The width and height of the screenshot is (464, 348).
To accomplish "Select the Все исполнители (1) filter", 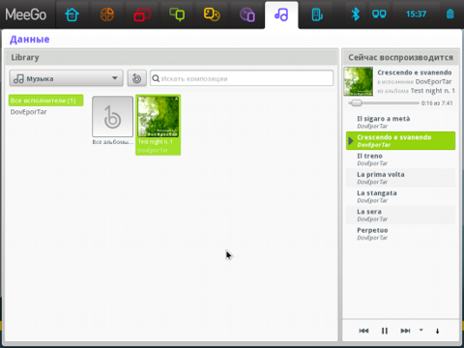I will 46,101.
